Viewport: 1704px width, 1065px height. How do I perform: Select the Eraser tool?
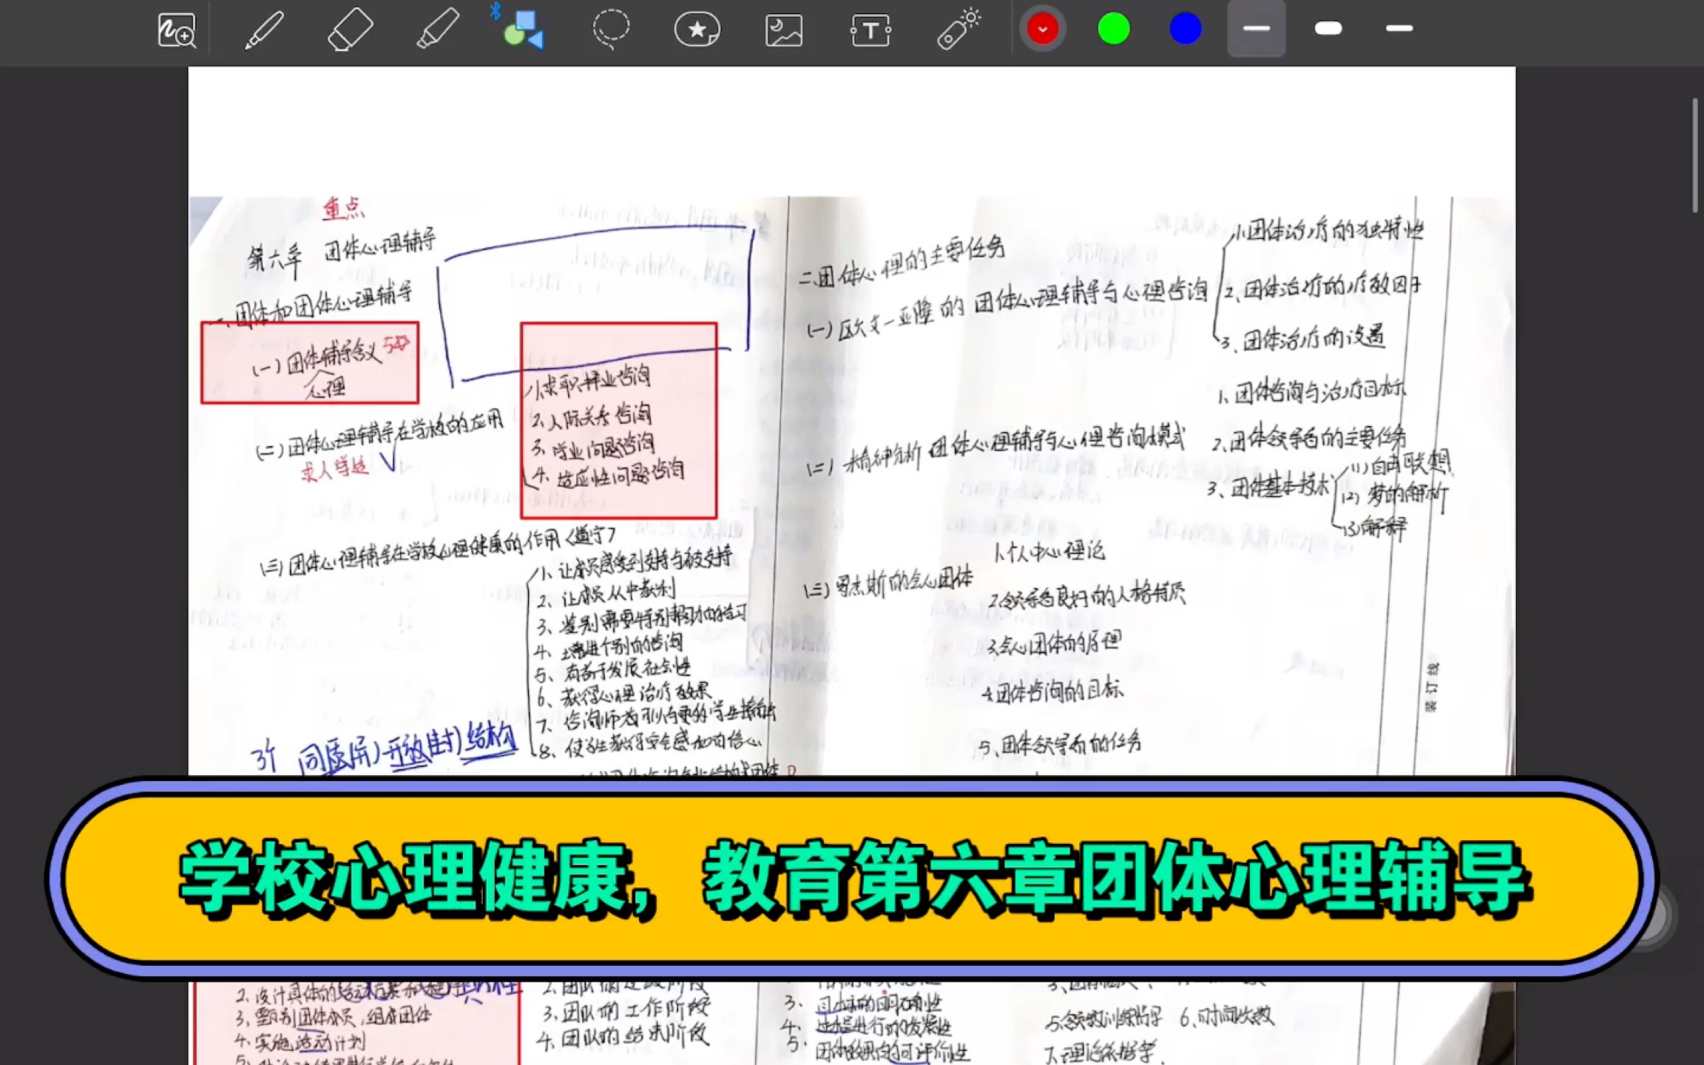tap(350, 30)
